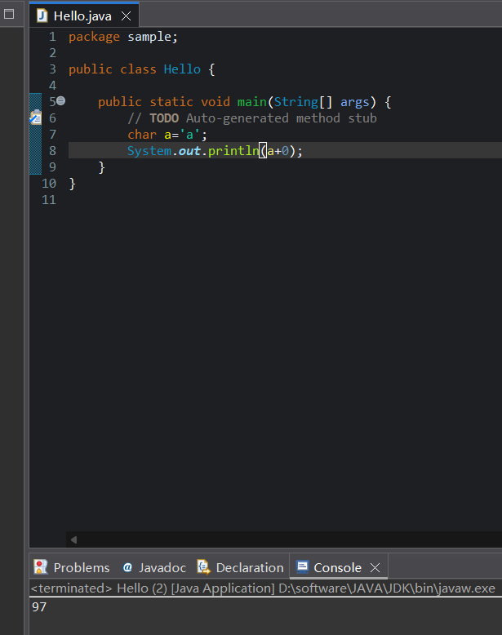Click 'void' keyword on line 5

215,102
